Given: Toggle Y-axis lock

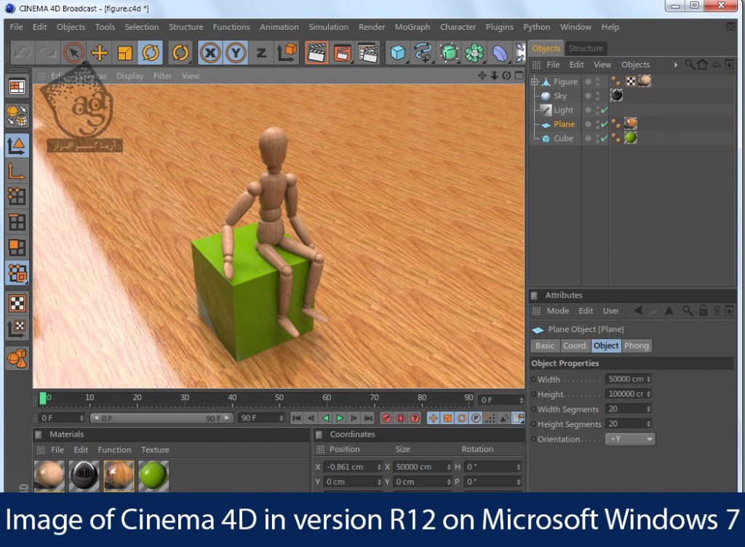Looking at the screenshot, I should pos(235,52).
